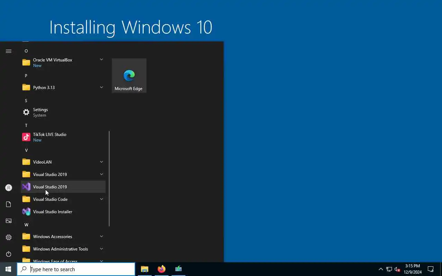This screenshot has height=276, width=442.
Task: Show hidden tray icons chevron
Action: point(381,269)
